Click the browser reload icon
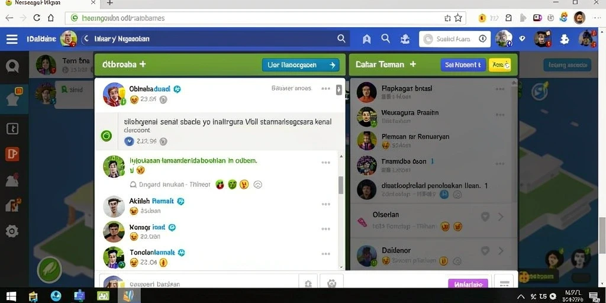 point(37,18)
